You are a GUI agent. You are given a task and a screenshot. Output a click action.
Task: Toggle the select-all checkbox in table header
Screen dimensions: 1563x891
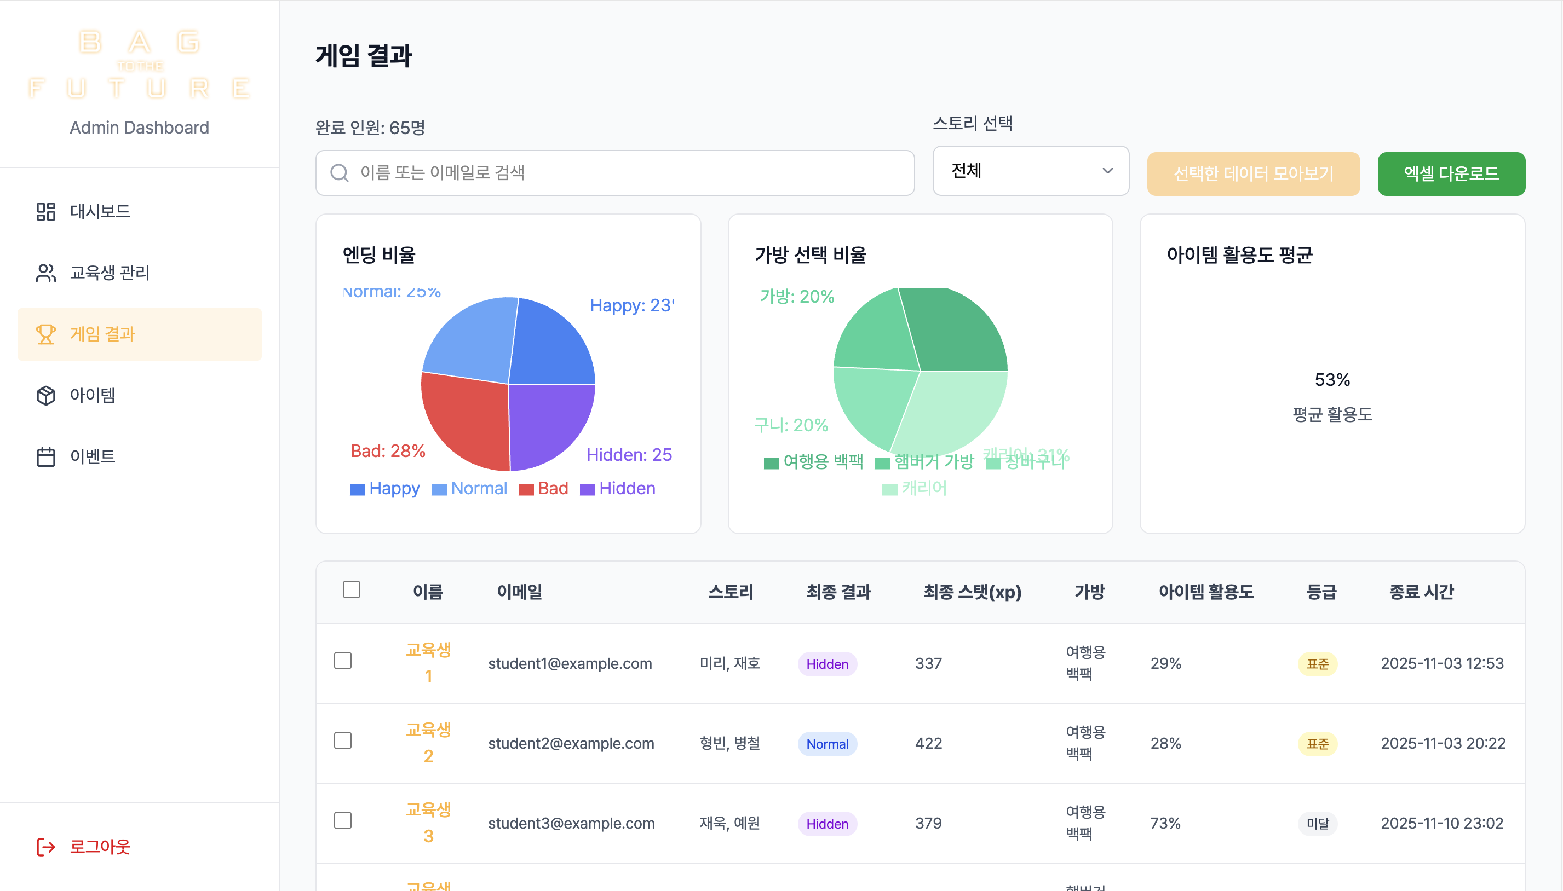click(x=352, y=589)
